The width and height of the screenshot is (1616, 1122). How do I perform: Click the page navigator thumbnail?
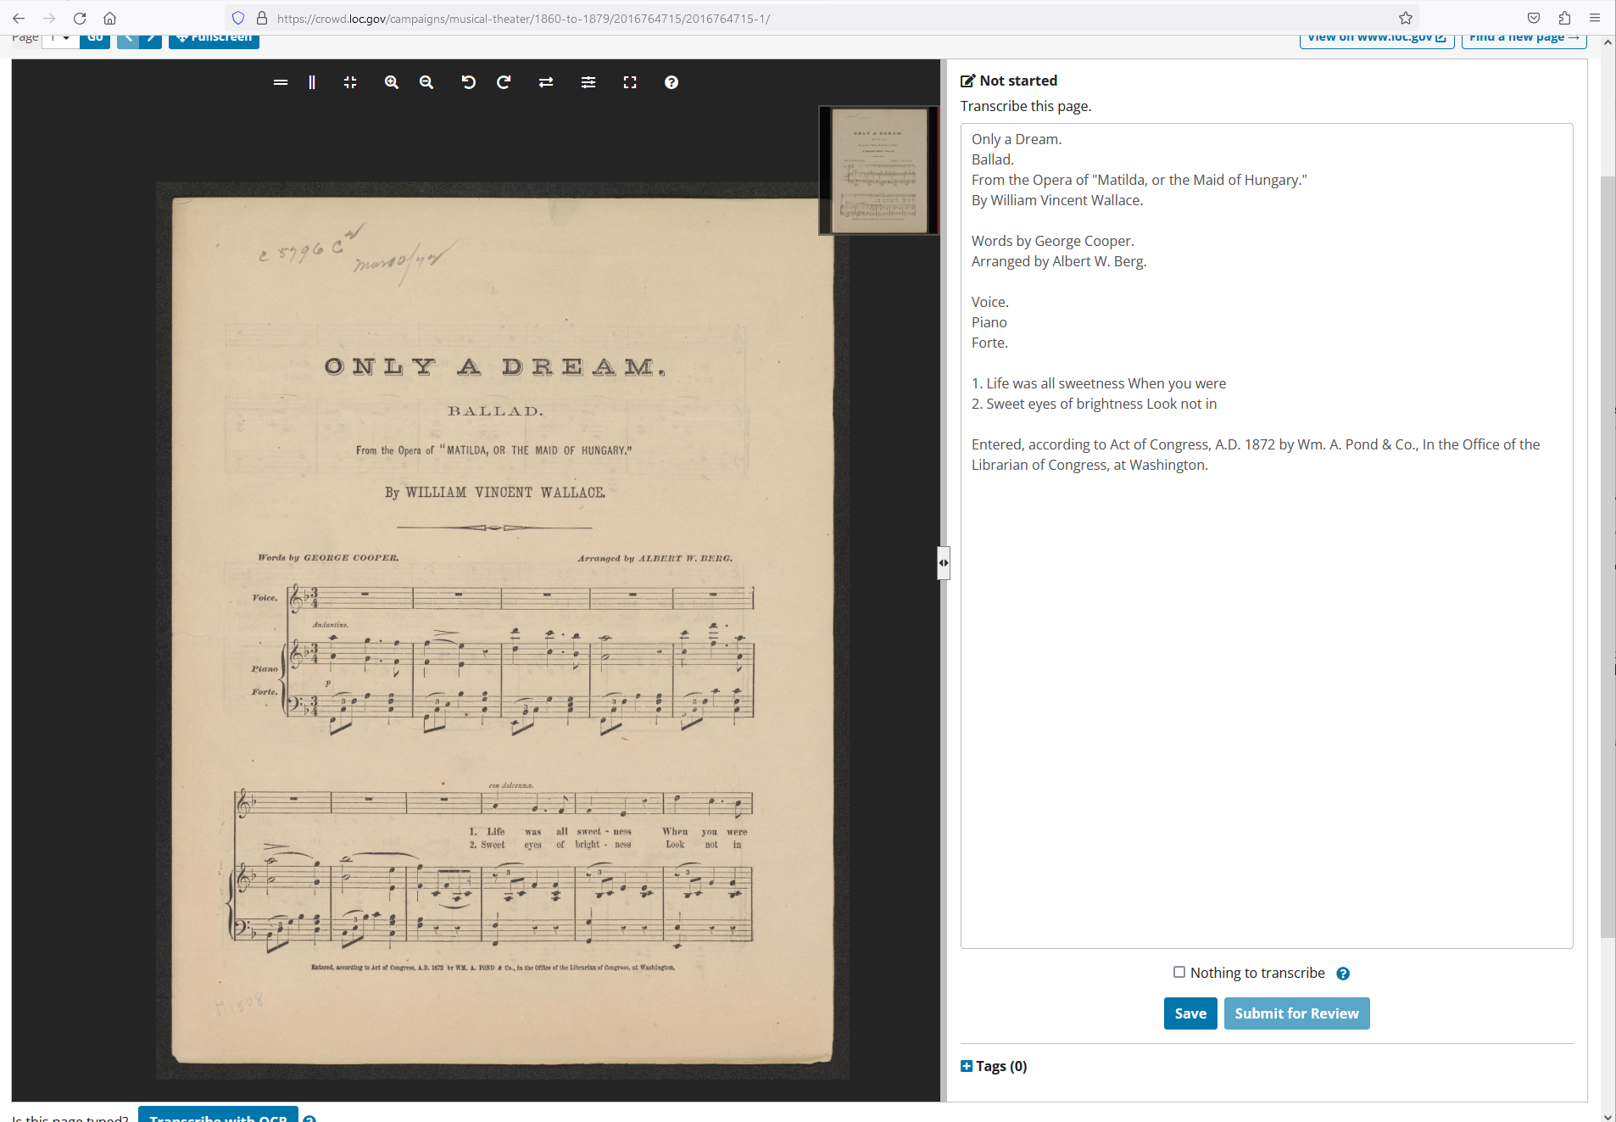(x=878, y=170)
